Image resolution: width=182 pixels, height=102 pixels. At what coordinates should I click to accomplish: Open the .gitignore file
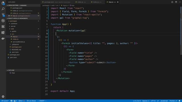click(x=23, y=44)
